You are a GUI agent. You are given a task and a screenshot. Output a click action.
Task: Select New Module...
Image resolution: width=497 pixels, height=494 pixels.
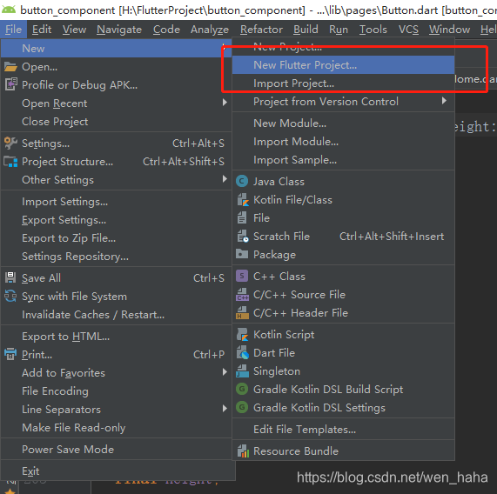pyautogui.click(x=343, y=123)
